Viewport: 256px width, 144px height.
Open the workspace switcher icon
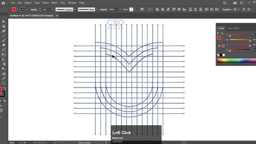point(242,3)
